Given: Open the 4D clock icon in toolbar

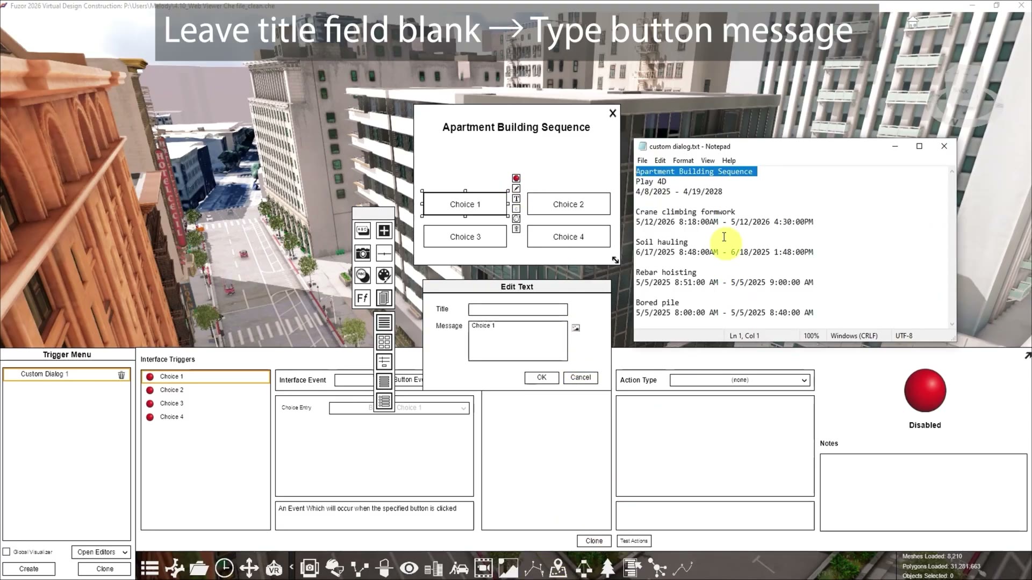Looking at the screenshot, I should (224, 568).
